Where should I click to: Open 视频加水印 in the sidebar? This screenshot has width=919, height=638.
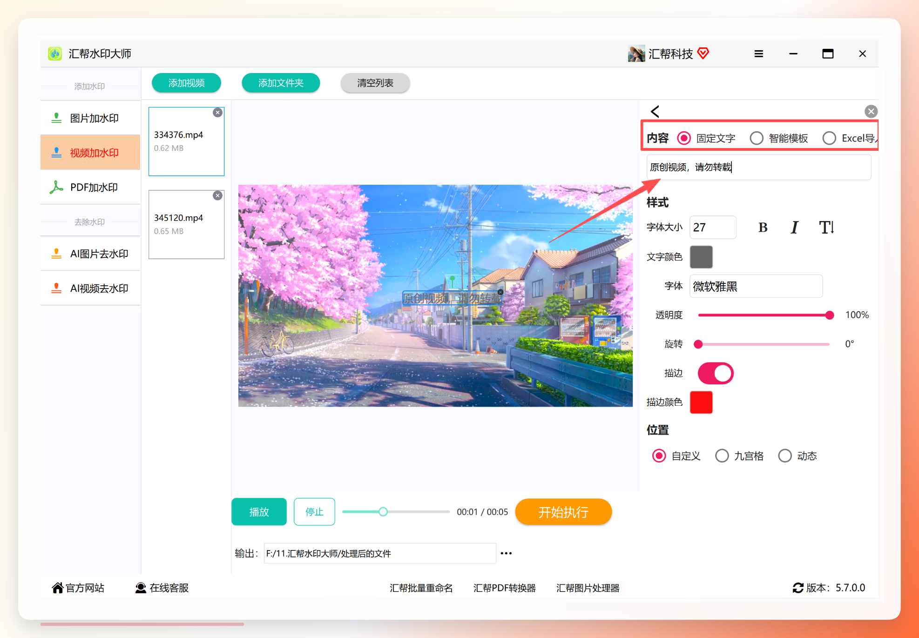tap(90, 153)
